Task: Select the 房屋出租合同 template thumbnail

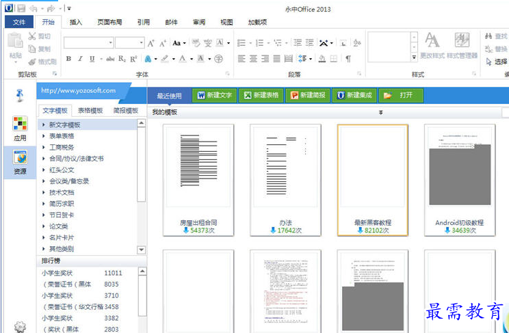Action: [x=198, y=171]
